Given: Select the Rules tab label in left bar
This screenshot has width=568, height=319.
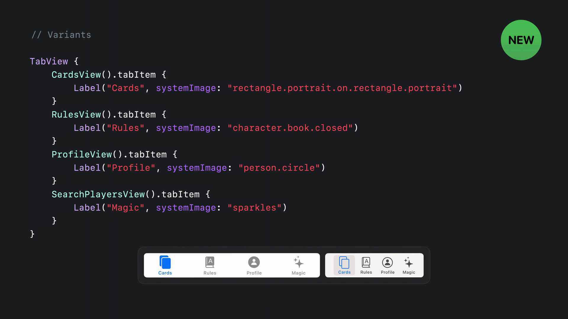Looking at the screenshot, I should tap(210, 273).
